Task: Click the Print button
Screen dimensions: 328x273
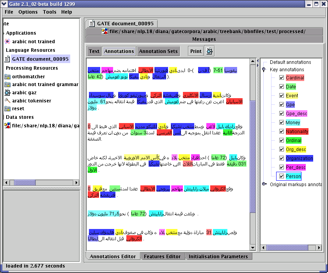Action: coord(196,51)
